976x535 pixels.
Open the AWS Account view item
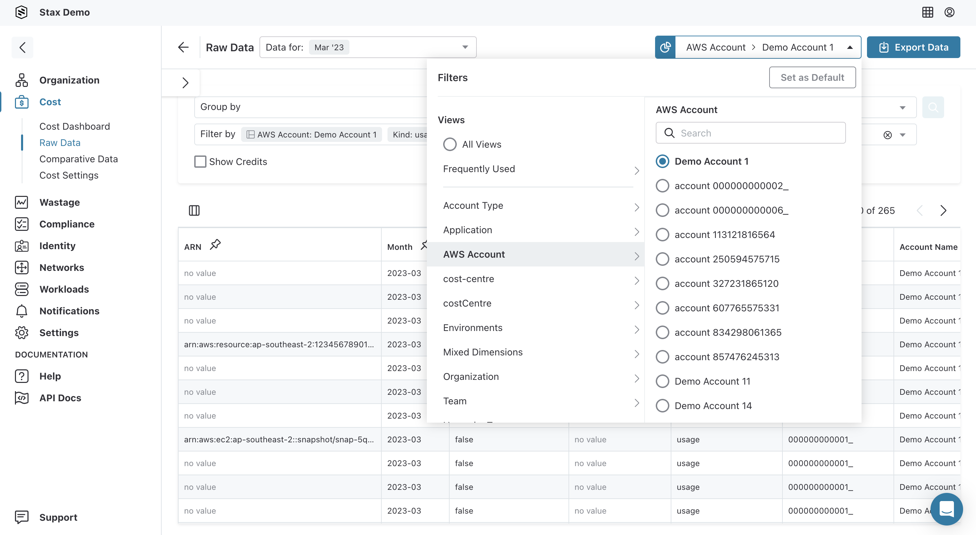tap(535, 255)
